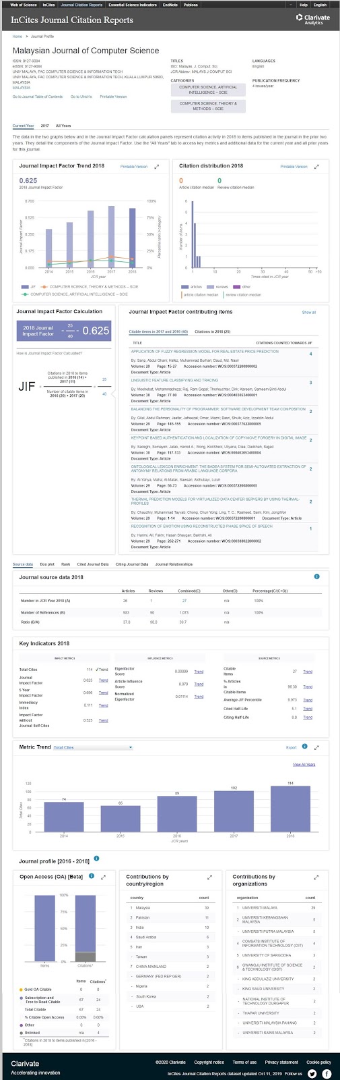
Task: Switch to Journal Relationships tab
Action: pyautogui.click(x=174, y=564)
